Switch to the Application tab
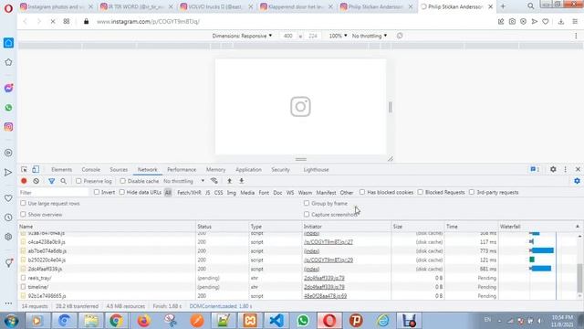The width and height of the screenshot is (584, 329). point(248,169)
